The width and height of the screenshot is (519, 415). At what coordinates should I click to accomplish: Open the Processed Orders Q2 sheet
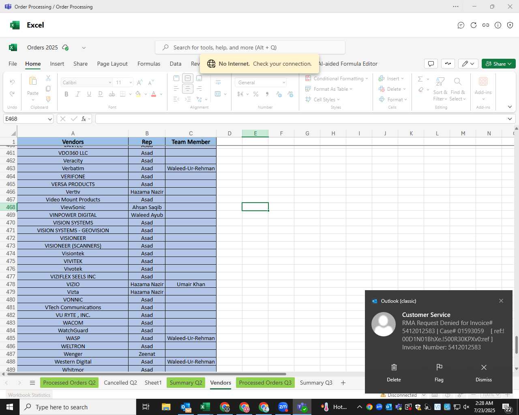[69, 383]
